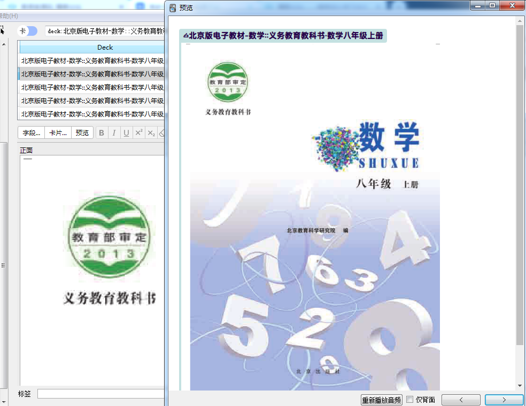Go to the next card in preview
Image resolution: width=526 pixels, height=406 pixels.
click(x=504, y=400)
